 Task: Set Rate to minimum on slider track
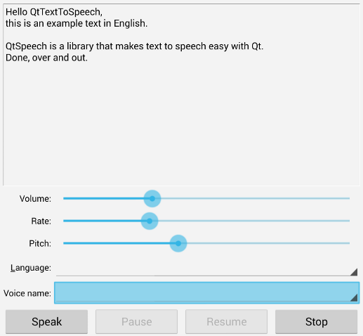(x=64, y=221)
